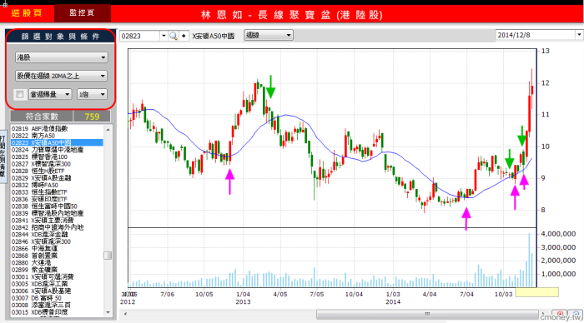Select 02822 南方A50 in the list
Image resolution: width=584 pixels, height=323 pixels.
click(x=57, y=136)
